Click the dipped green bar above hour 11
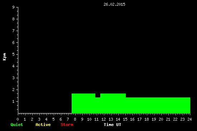197x131 pixels. point(98,105)
